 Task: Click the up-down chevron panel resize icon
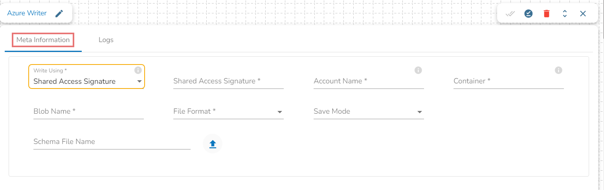point(565,14)
